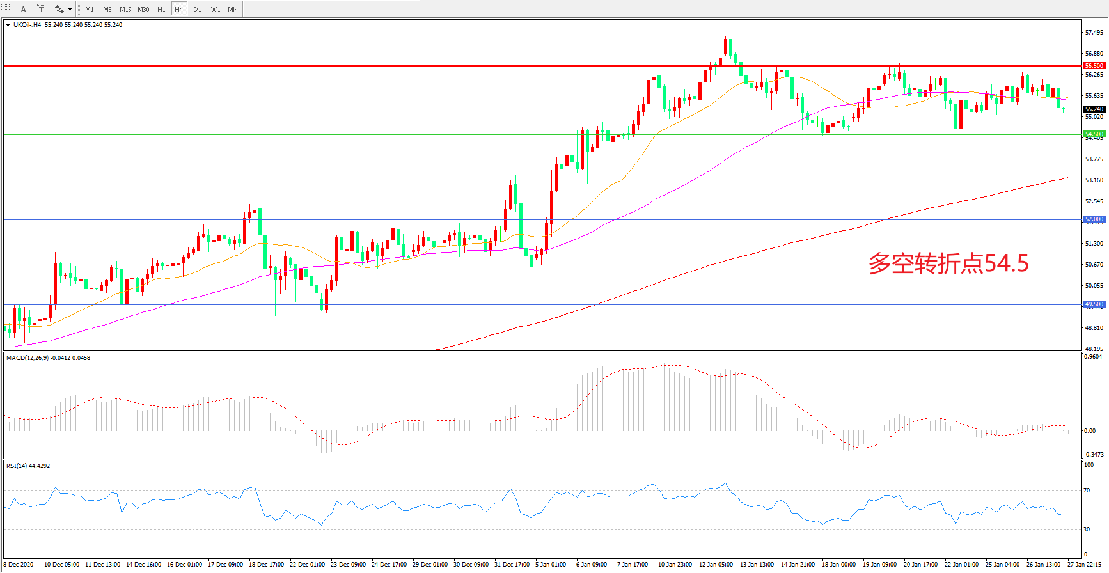
Task: Select MN monthly timeframe
Action: coord(233,9)
